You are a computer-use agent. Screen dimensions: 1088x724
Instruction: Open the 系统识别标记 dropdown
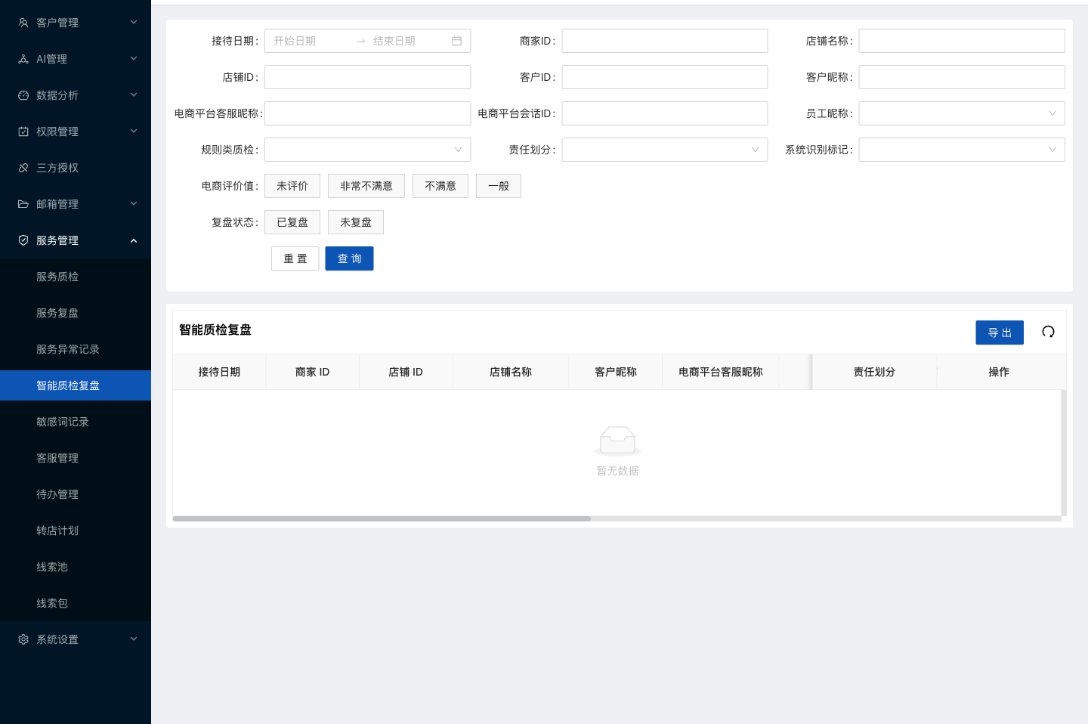(x=962, y=150)
